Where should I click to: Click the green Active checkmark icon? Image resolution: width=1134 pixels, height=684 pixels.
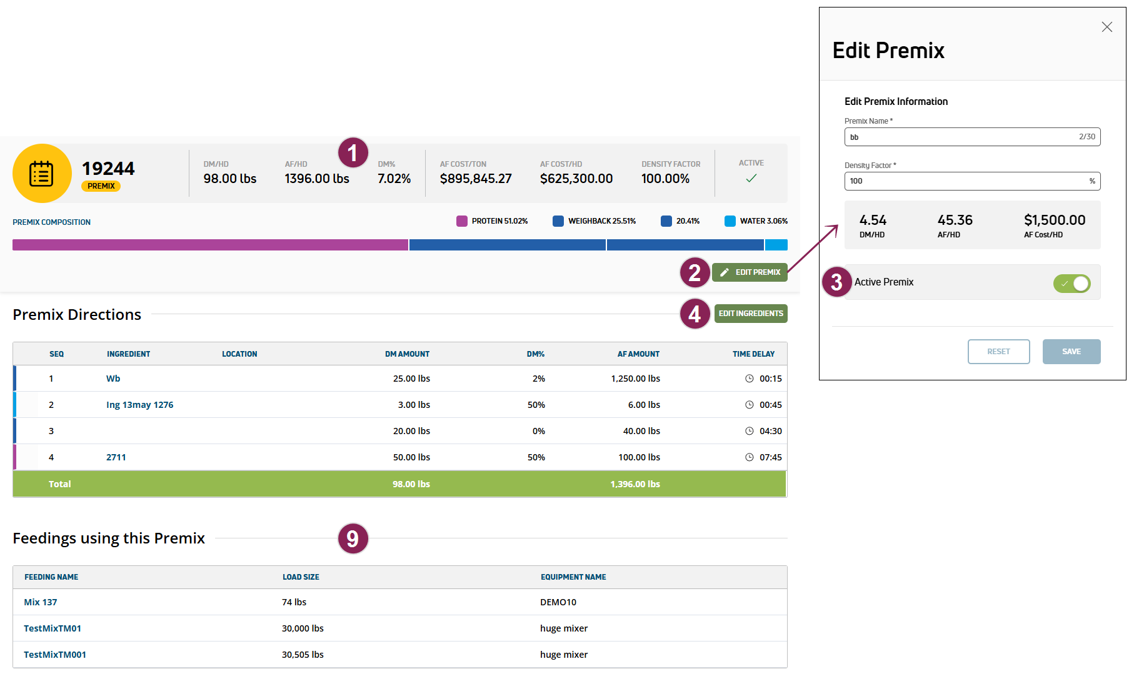click(751, 178)
